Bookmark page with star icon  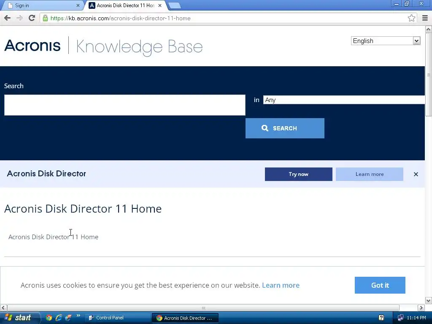[411, 18]
